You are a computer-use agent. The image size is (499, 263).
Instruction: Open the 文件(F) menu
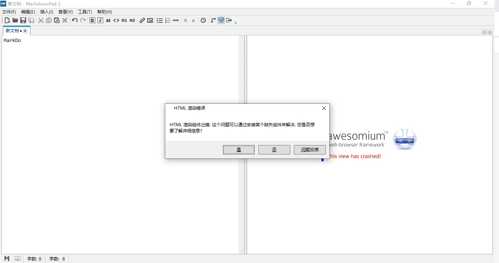click(x=9, y=12)
